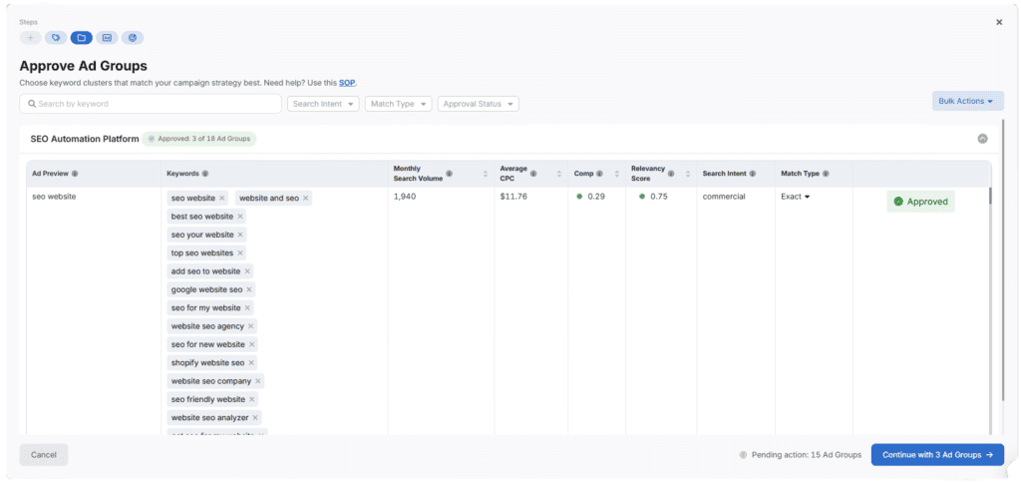Image resolution: width=1021 pixels, height=483 pixels.
Task: Go to the tags step icon
Action: (56, 38)
